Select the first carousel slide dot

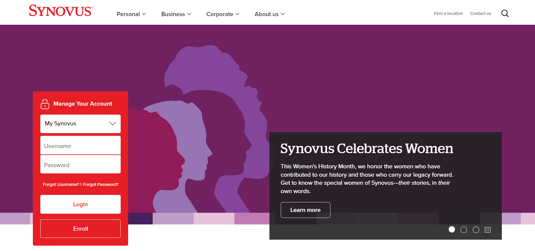(x=452, y=230)
